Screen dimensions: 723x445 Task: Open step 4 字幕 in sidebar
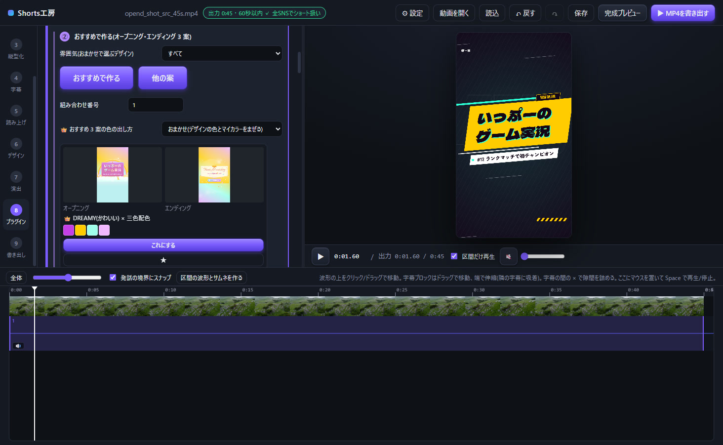[x=16, y=82]
